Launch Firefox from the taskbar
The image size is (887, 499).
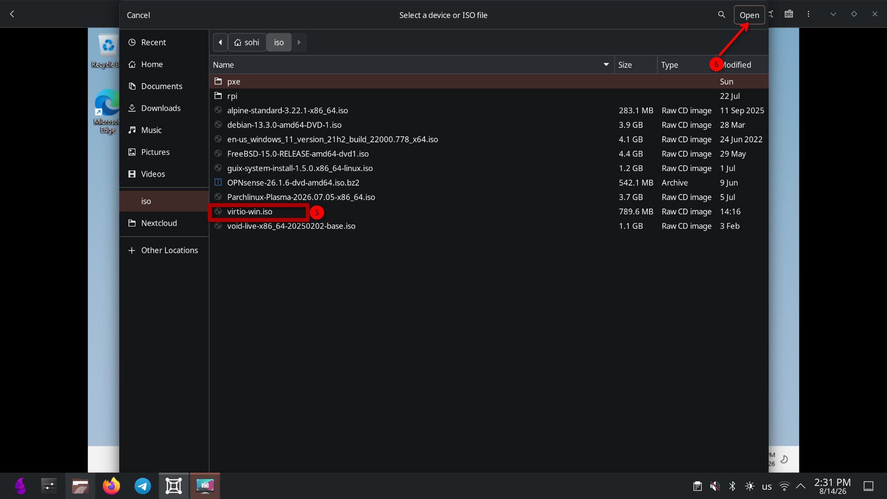[x=111, y=486]
